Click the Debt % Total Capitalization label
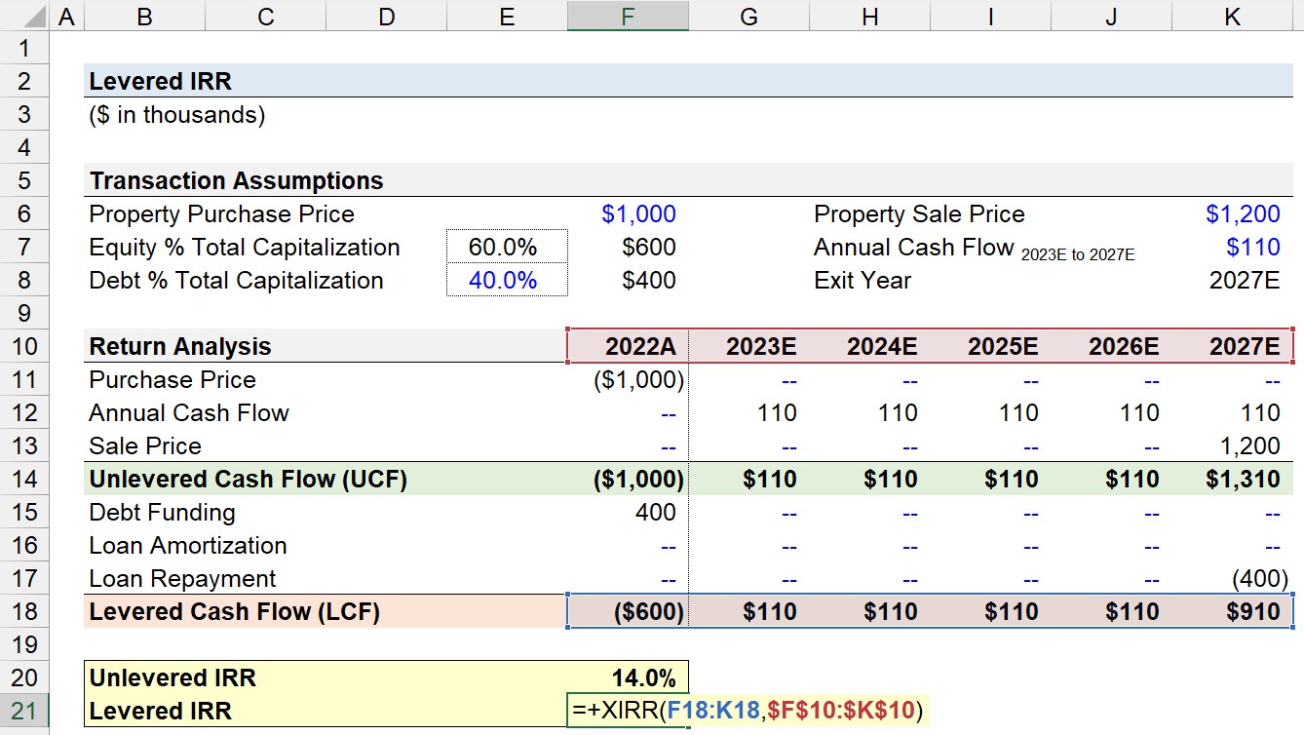1304x735 pixels. pyautogui.click(x=236, y=281)
